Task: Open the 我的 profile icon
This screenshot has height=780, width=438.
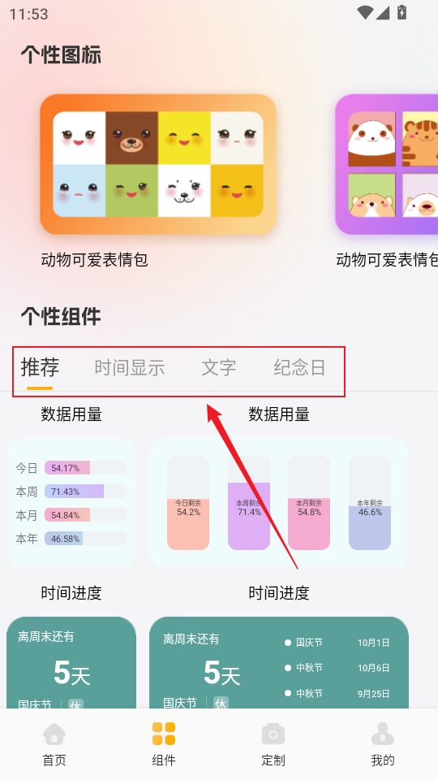Action: coord(382,734)
